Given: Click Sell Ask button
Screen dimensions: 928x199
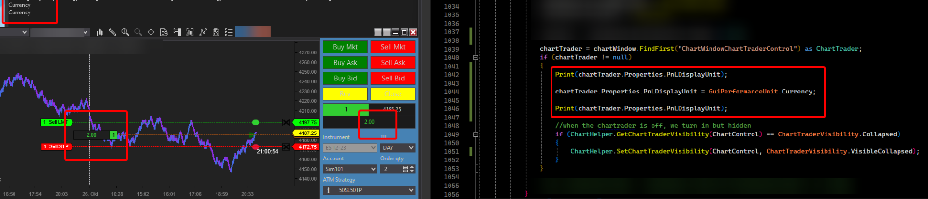Looking at the screenshot, I should point(393,63).
